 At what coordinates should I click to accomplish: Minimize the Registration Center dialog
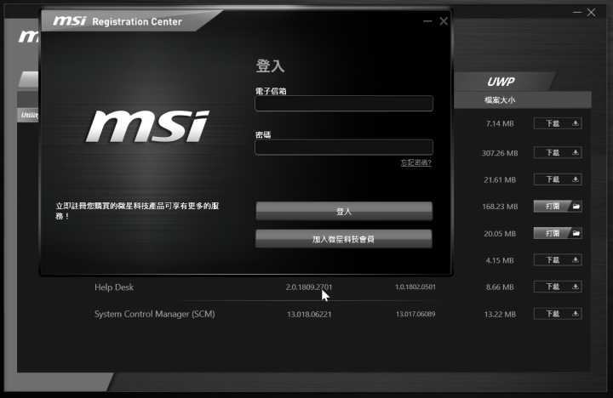427,21
